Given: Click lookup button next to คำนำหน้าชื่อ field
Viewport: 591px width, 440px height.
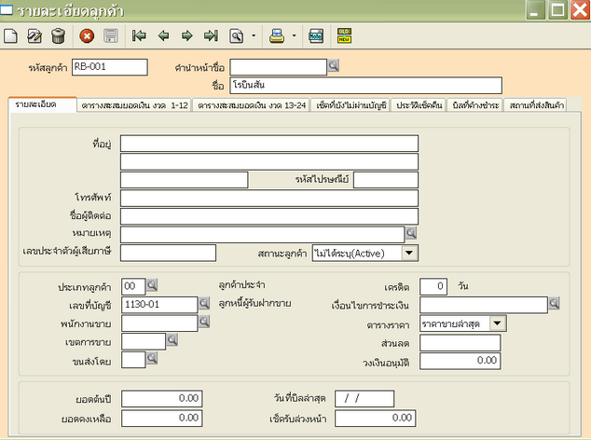Looking at the screenshot, I should point(334,66).
